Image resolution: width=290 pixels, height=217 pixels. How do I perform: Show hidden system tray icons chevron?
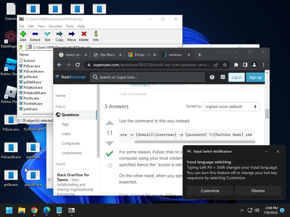[242, 210]
